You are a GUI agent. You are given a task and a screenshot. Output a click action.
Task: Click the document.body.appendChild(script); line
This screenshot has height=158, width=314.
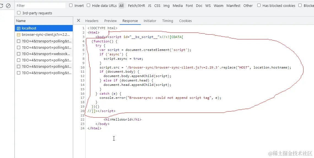click(x=137, y=76)
